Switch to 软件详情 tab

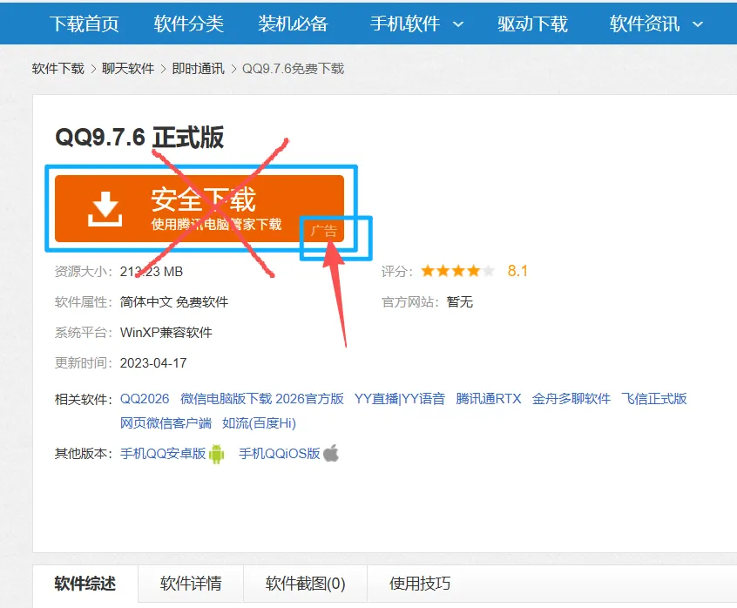191,584
